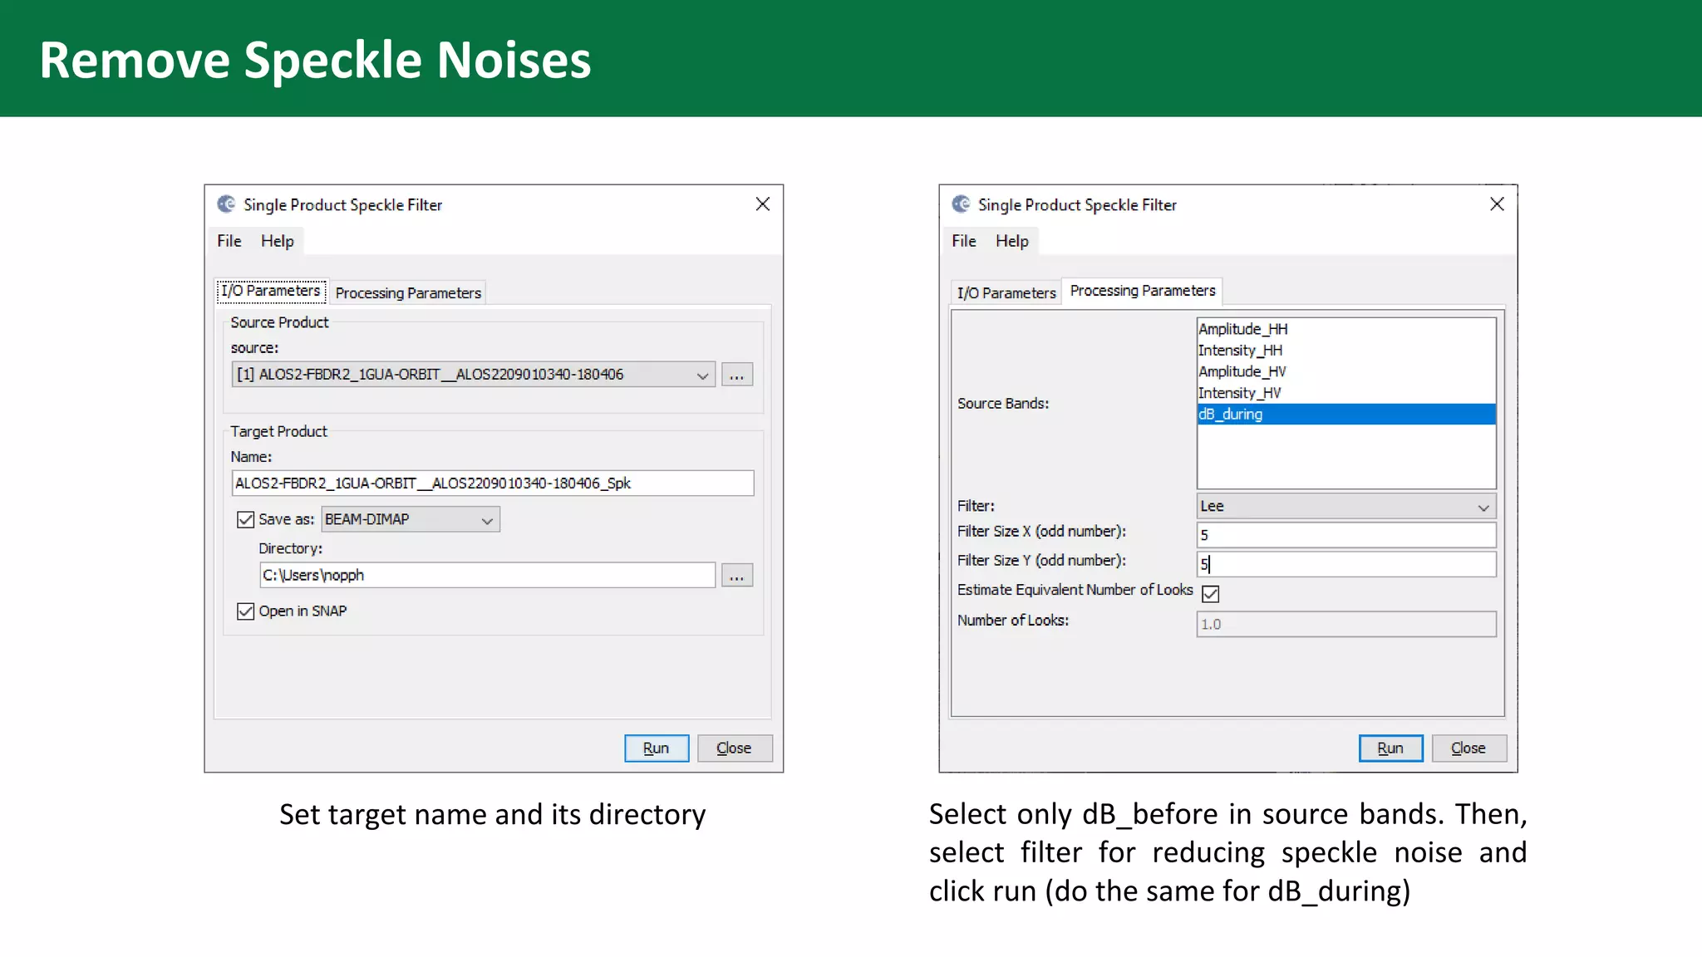Select Amplitude_HH source band
1702x957 pixels.
pos(1345,329)
